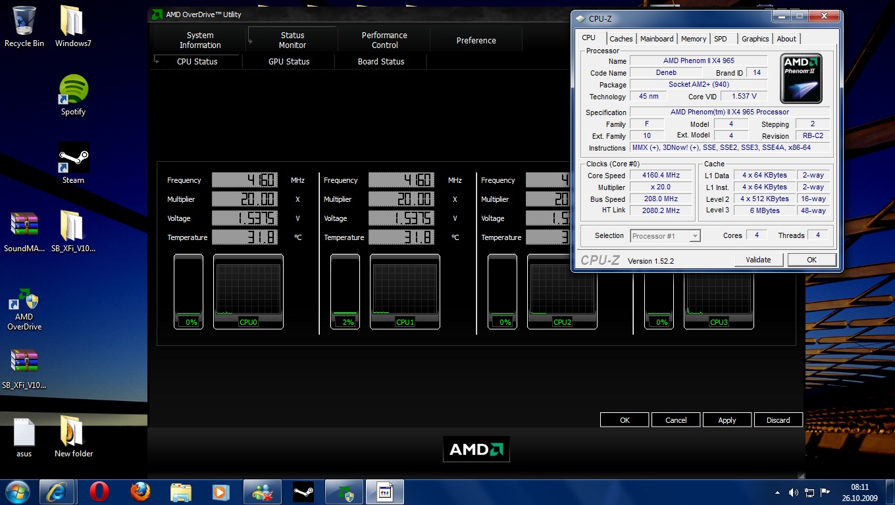Select the New folder icon on the desktop
The width and height of the screenshot is (895, 505).
[x=73, y=437]
